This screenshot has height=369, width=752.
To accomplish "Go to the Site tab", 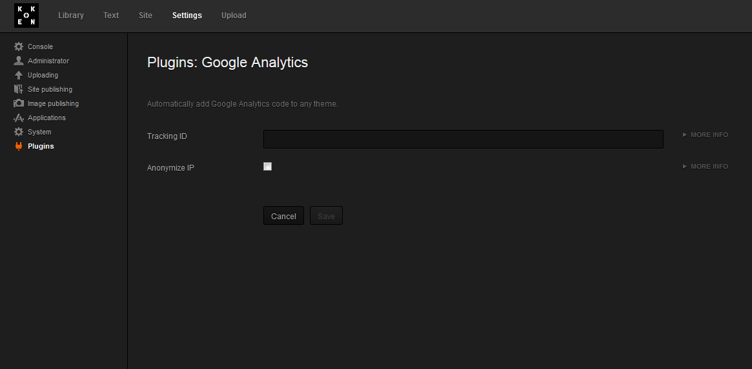I will 145,16.
